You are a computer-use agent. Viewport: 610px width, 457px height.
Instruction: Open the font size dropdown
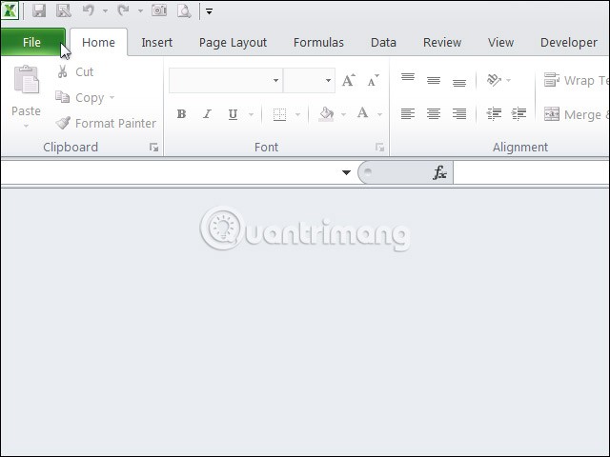point(328,81)
